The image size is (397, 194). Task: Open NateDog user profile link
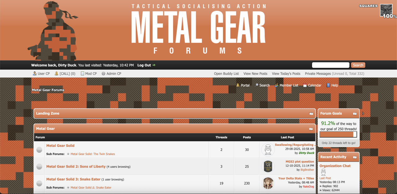pyautogui.click(x=308, y=187)
